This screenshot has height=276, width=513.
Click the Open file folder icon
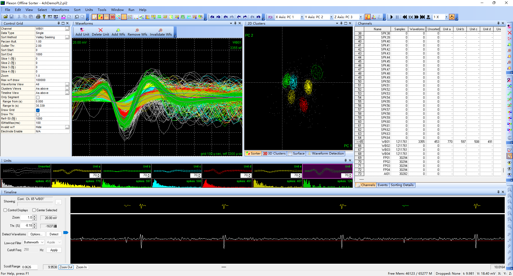coord(5,17)
